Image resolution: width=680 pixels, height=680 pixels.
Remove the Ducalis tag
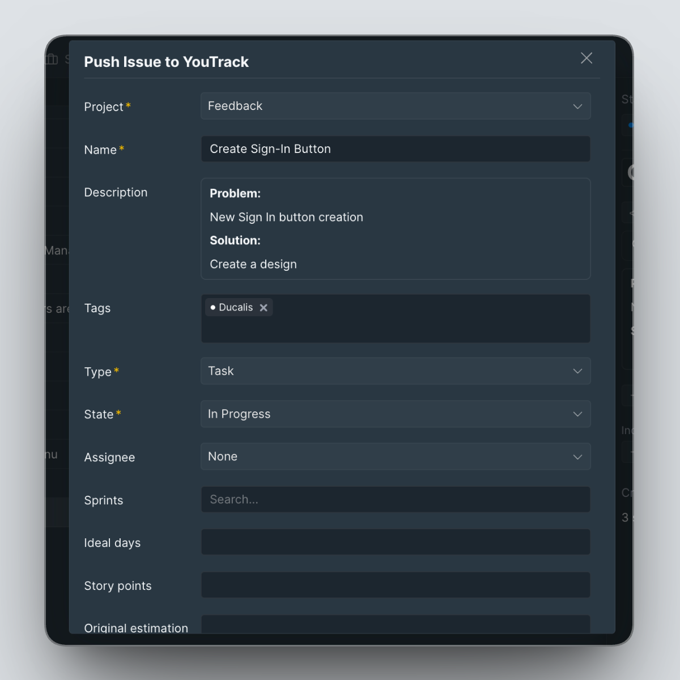263,308
